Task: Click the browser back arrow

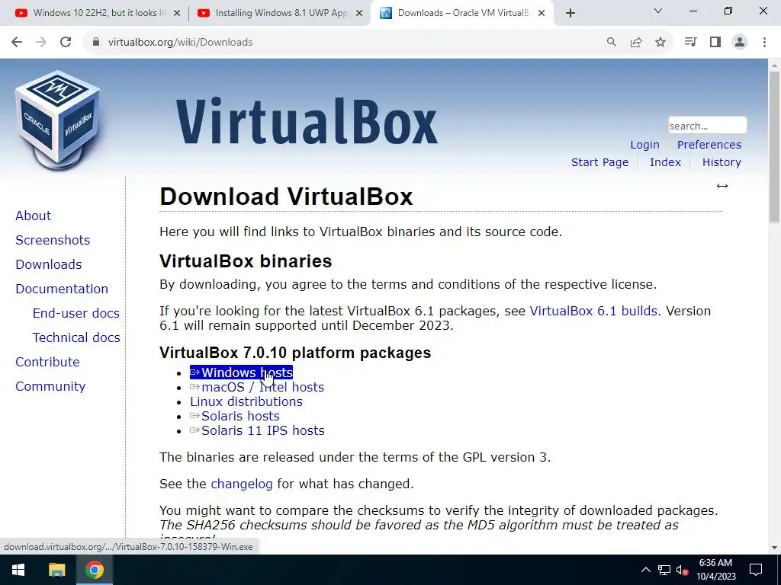Action: coord(17,43)
